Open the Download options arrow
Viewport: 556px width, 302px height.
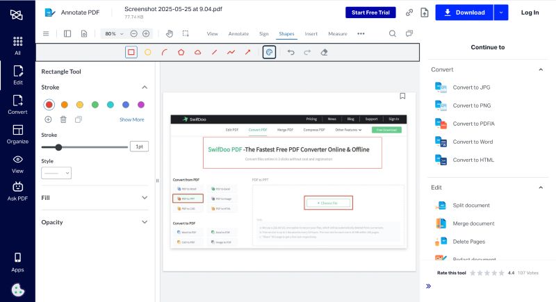coord(501,12)
